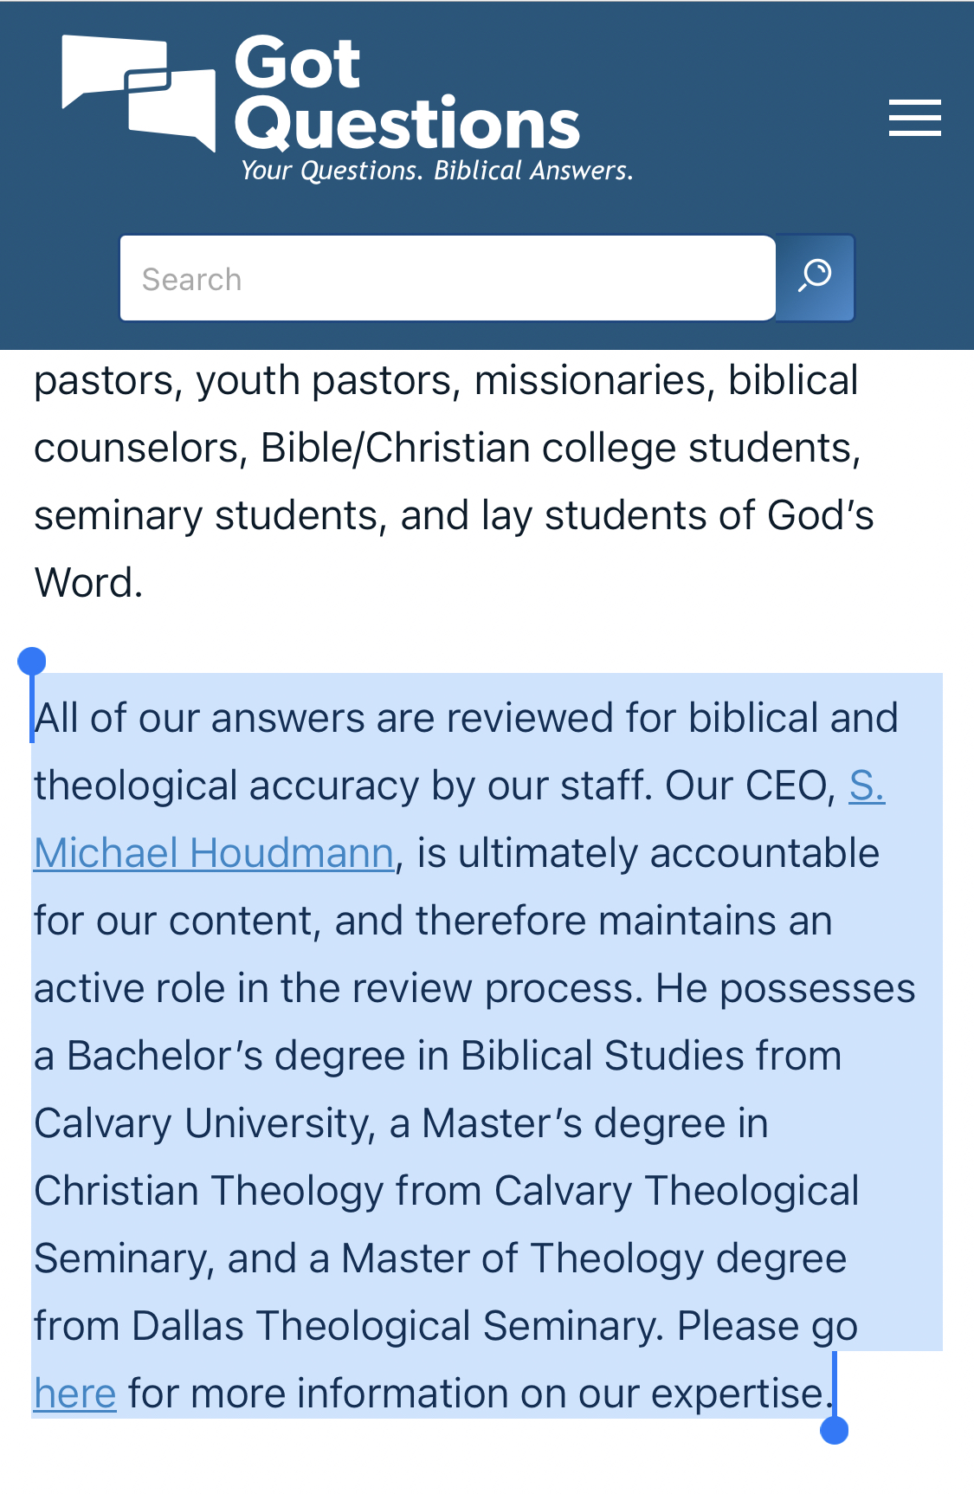Viewport: 974px width, 1494px height.
Task: Click the tagline 'Your Questions. Biblical Answers.'
Action: 436,170
